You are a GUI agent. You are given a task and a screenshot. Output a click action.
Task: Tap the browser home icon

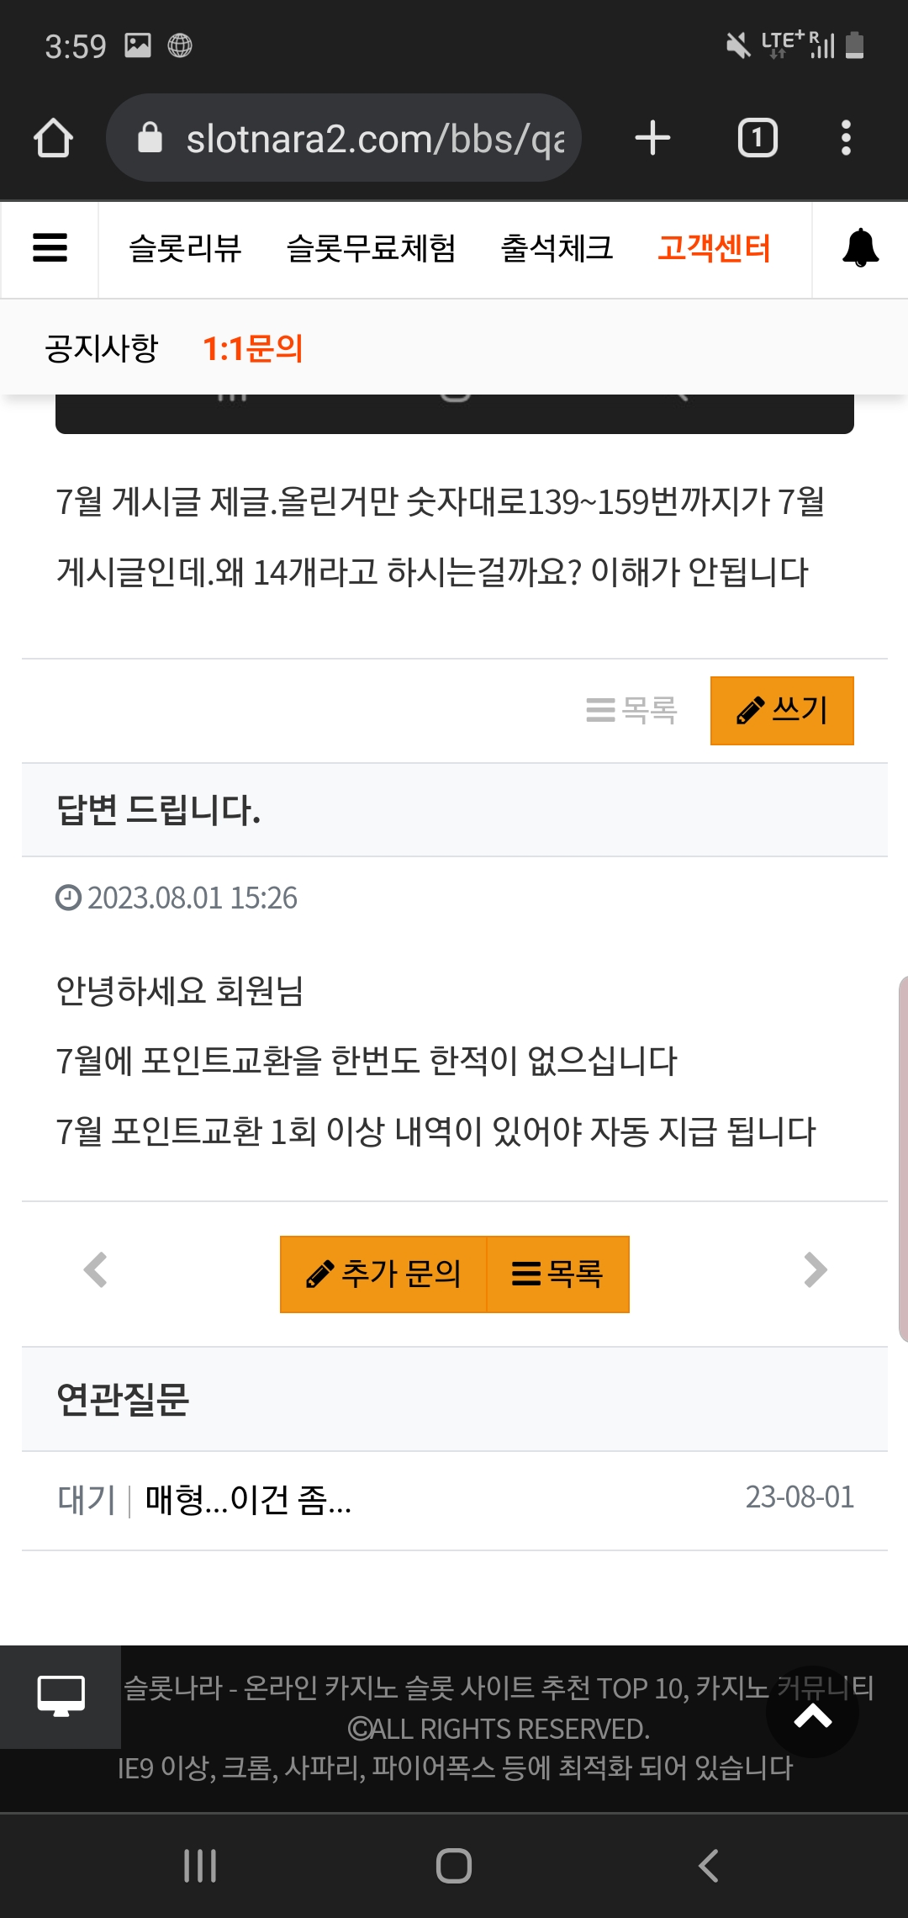click(53, 138)
